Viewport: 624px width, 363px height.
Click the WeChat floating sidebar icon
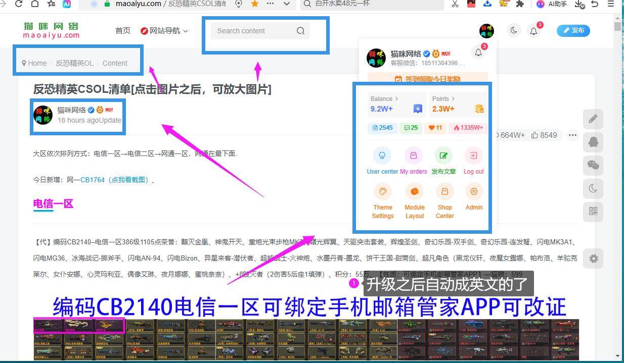point(593,166)
